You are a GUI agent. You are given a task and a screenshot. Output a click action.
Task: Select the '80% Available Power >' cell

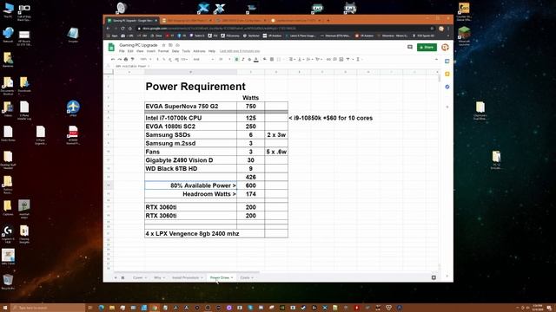point(191,185)
